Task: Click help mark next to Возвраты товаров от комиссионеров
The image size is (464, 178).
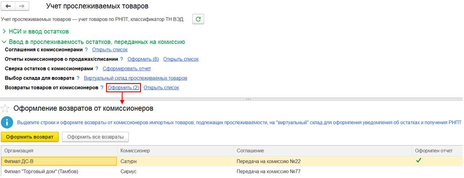Action: (x=102, y=88)
